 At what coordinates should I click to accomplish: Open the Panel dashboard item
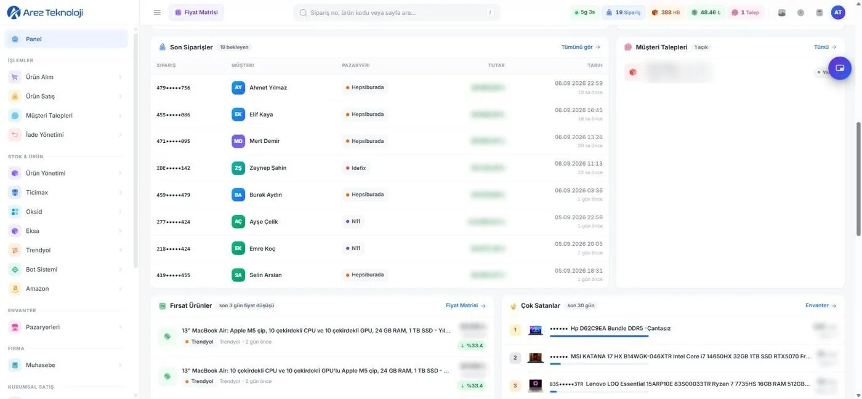click(66, 39)
